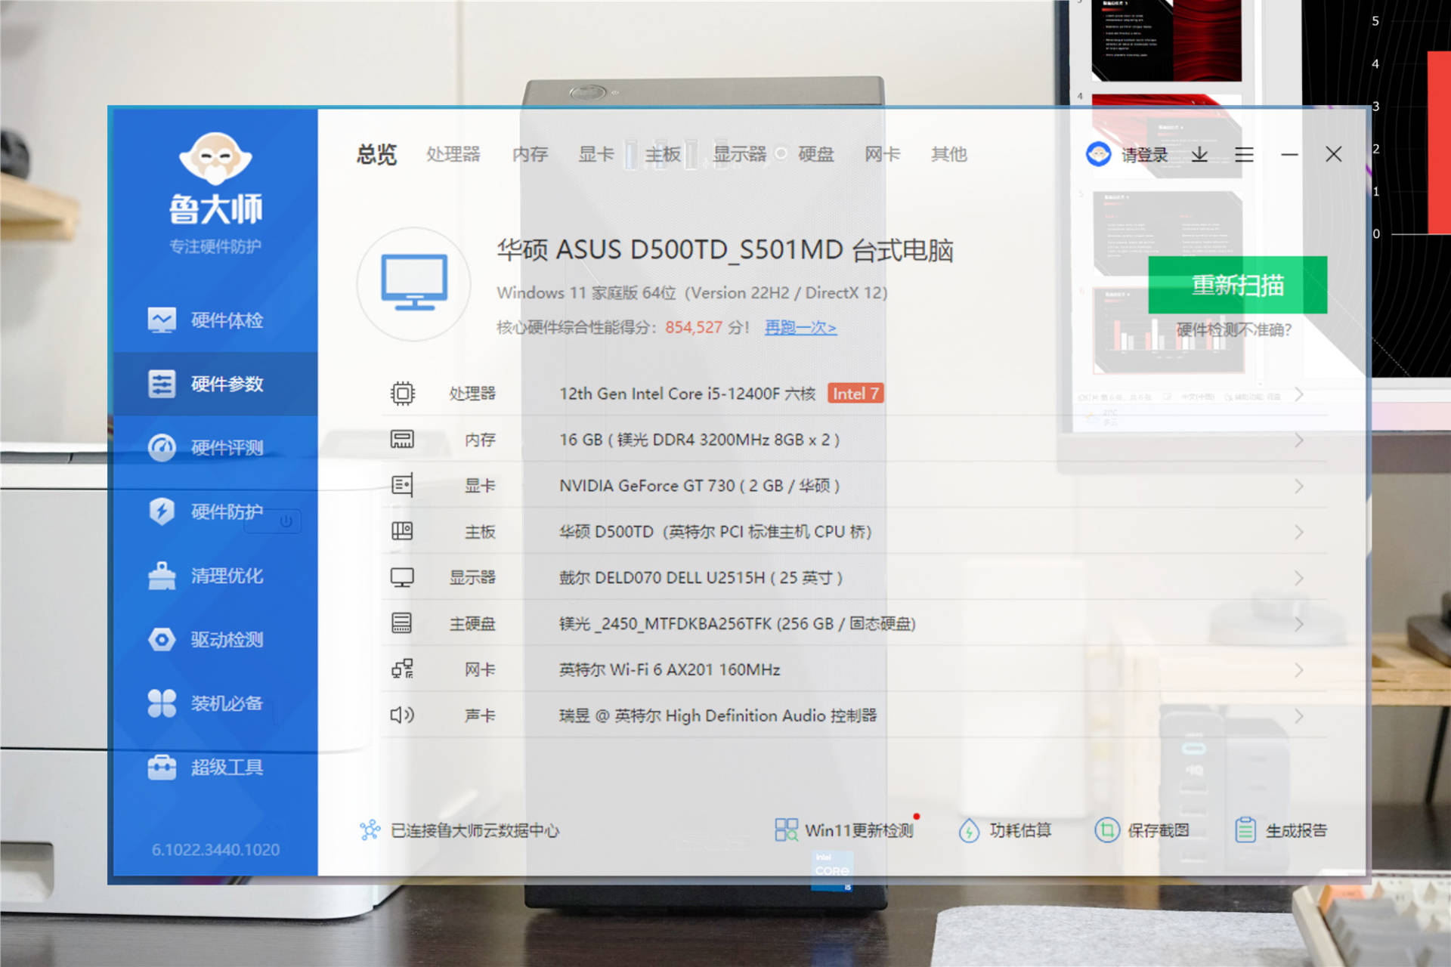Viewport: 1451px width, 967px height.
Task: Click the 清理优化 broom icon
Action: [162, 576]
